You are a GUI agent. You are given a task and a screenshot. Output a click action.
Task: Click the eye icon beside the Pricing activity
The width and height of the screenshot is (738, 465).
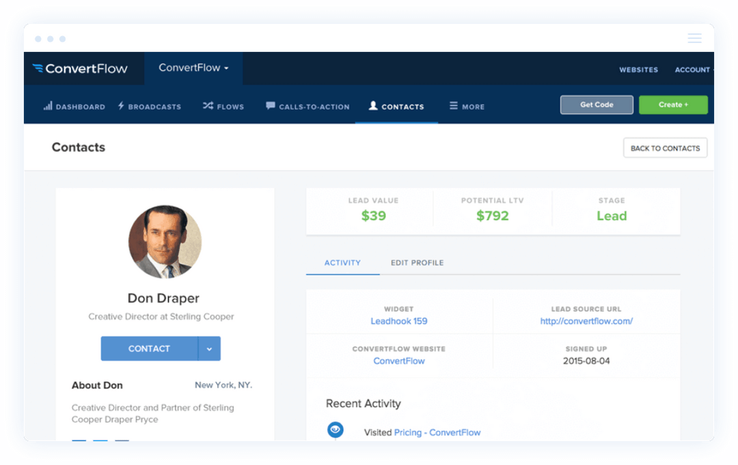(x=335, y=429)
